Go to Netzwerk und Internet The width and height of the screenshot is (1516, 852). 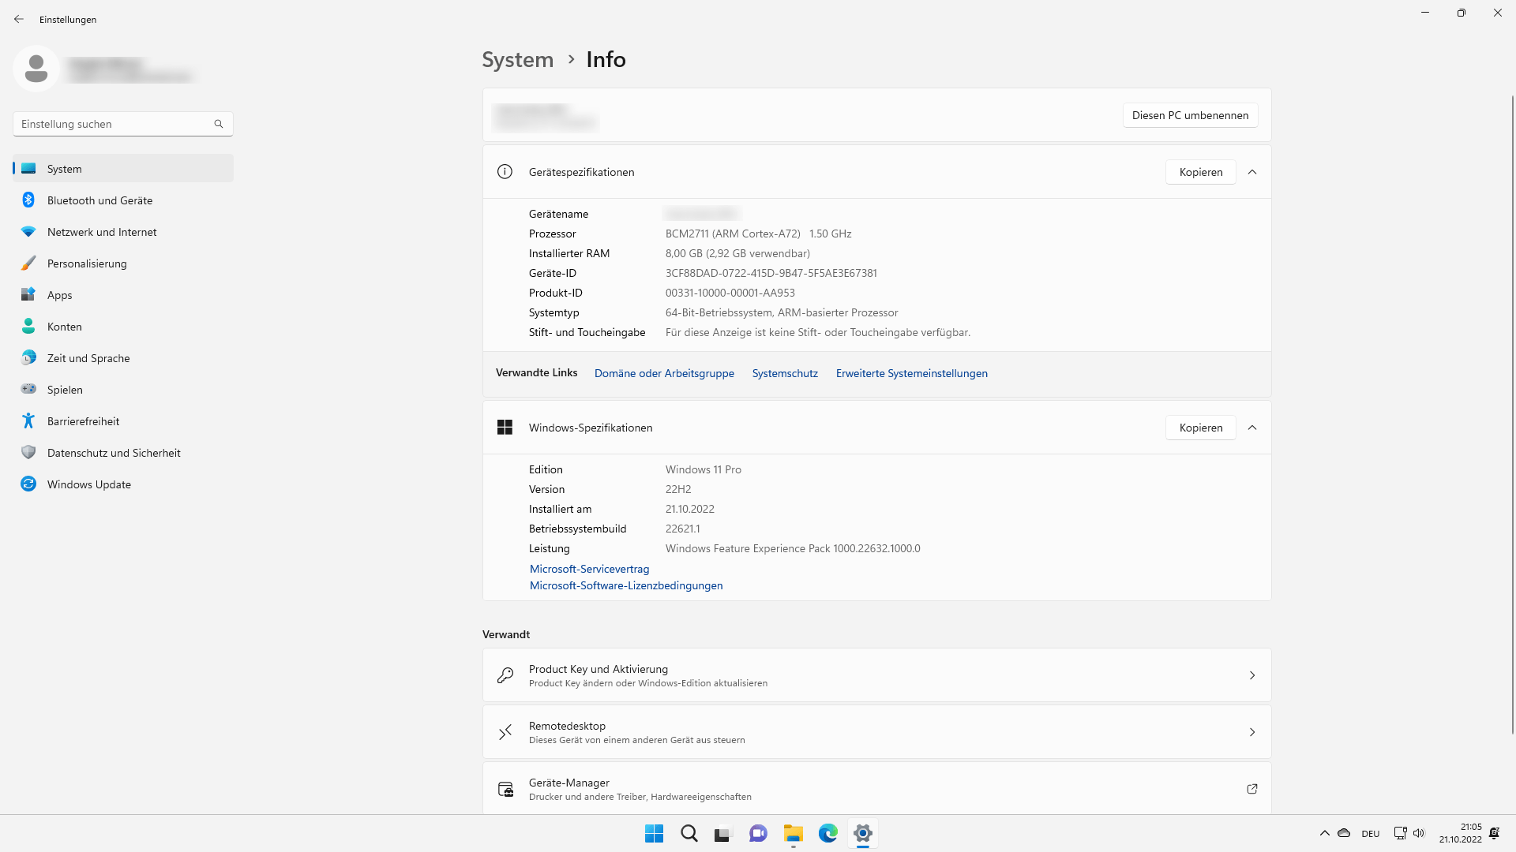[x=123, y=232]
